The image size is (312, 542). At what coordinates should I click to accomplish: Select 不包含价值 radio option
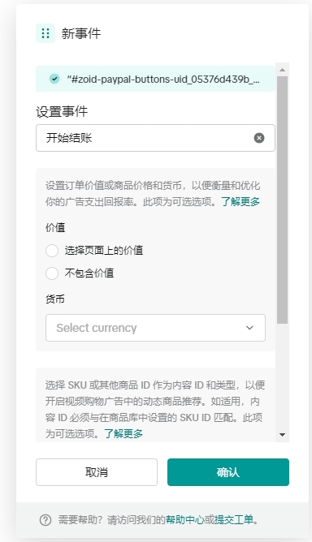coord(52,273)
